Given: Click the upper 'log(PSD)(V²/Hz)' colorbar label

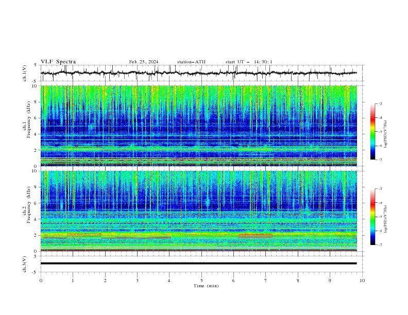Looking at the screenshot, I should pyautogui.click(x=386, y=134).
